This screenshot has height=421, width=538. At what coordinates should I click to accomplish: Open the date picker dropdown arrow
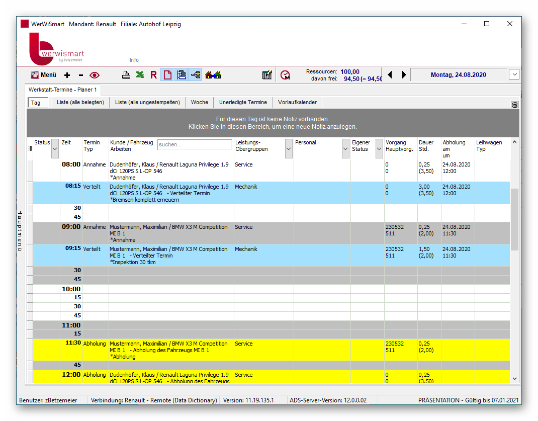[514, 74]
